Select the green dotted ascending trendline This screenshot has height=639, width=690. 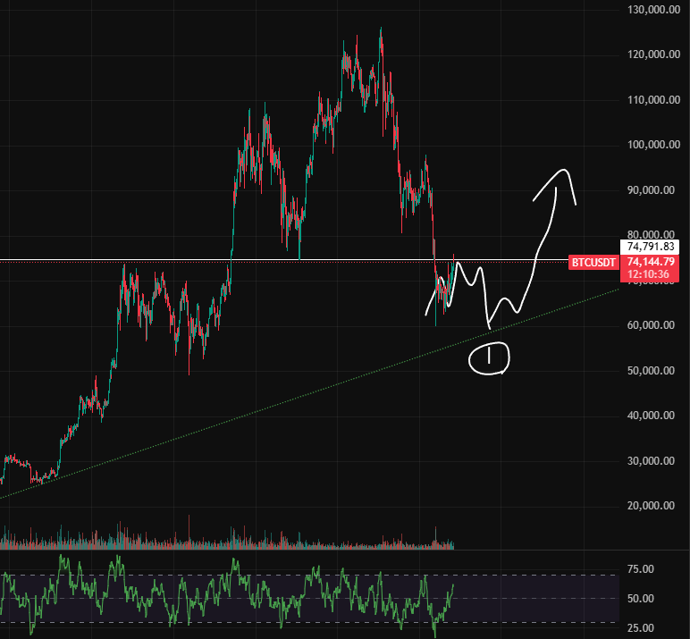(x=308, y=394)
